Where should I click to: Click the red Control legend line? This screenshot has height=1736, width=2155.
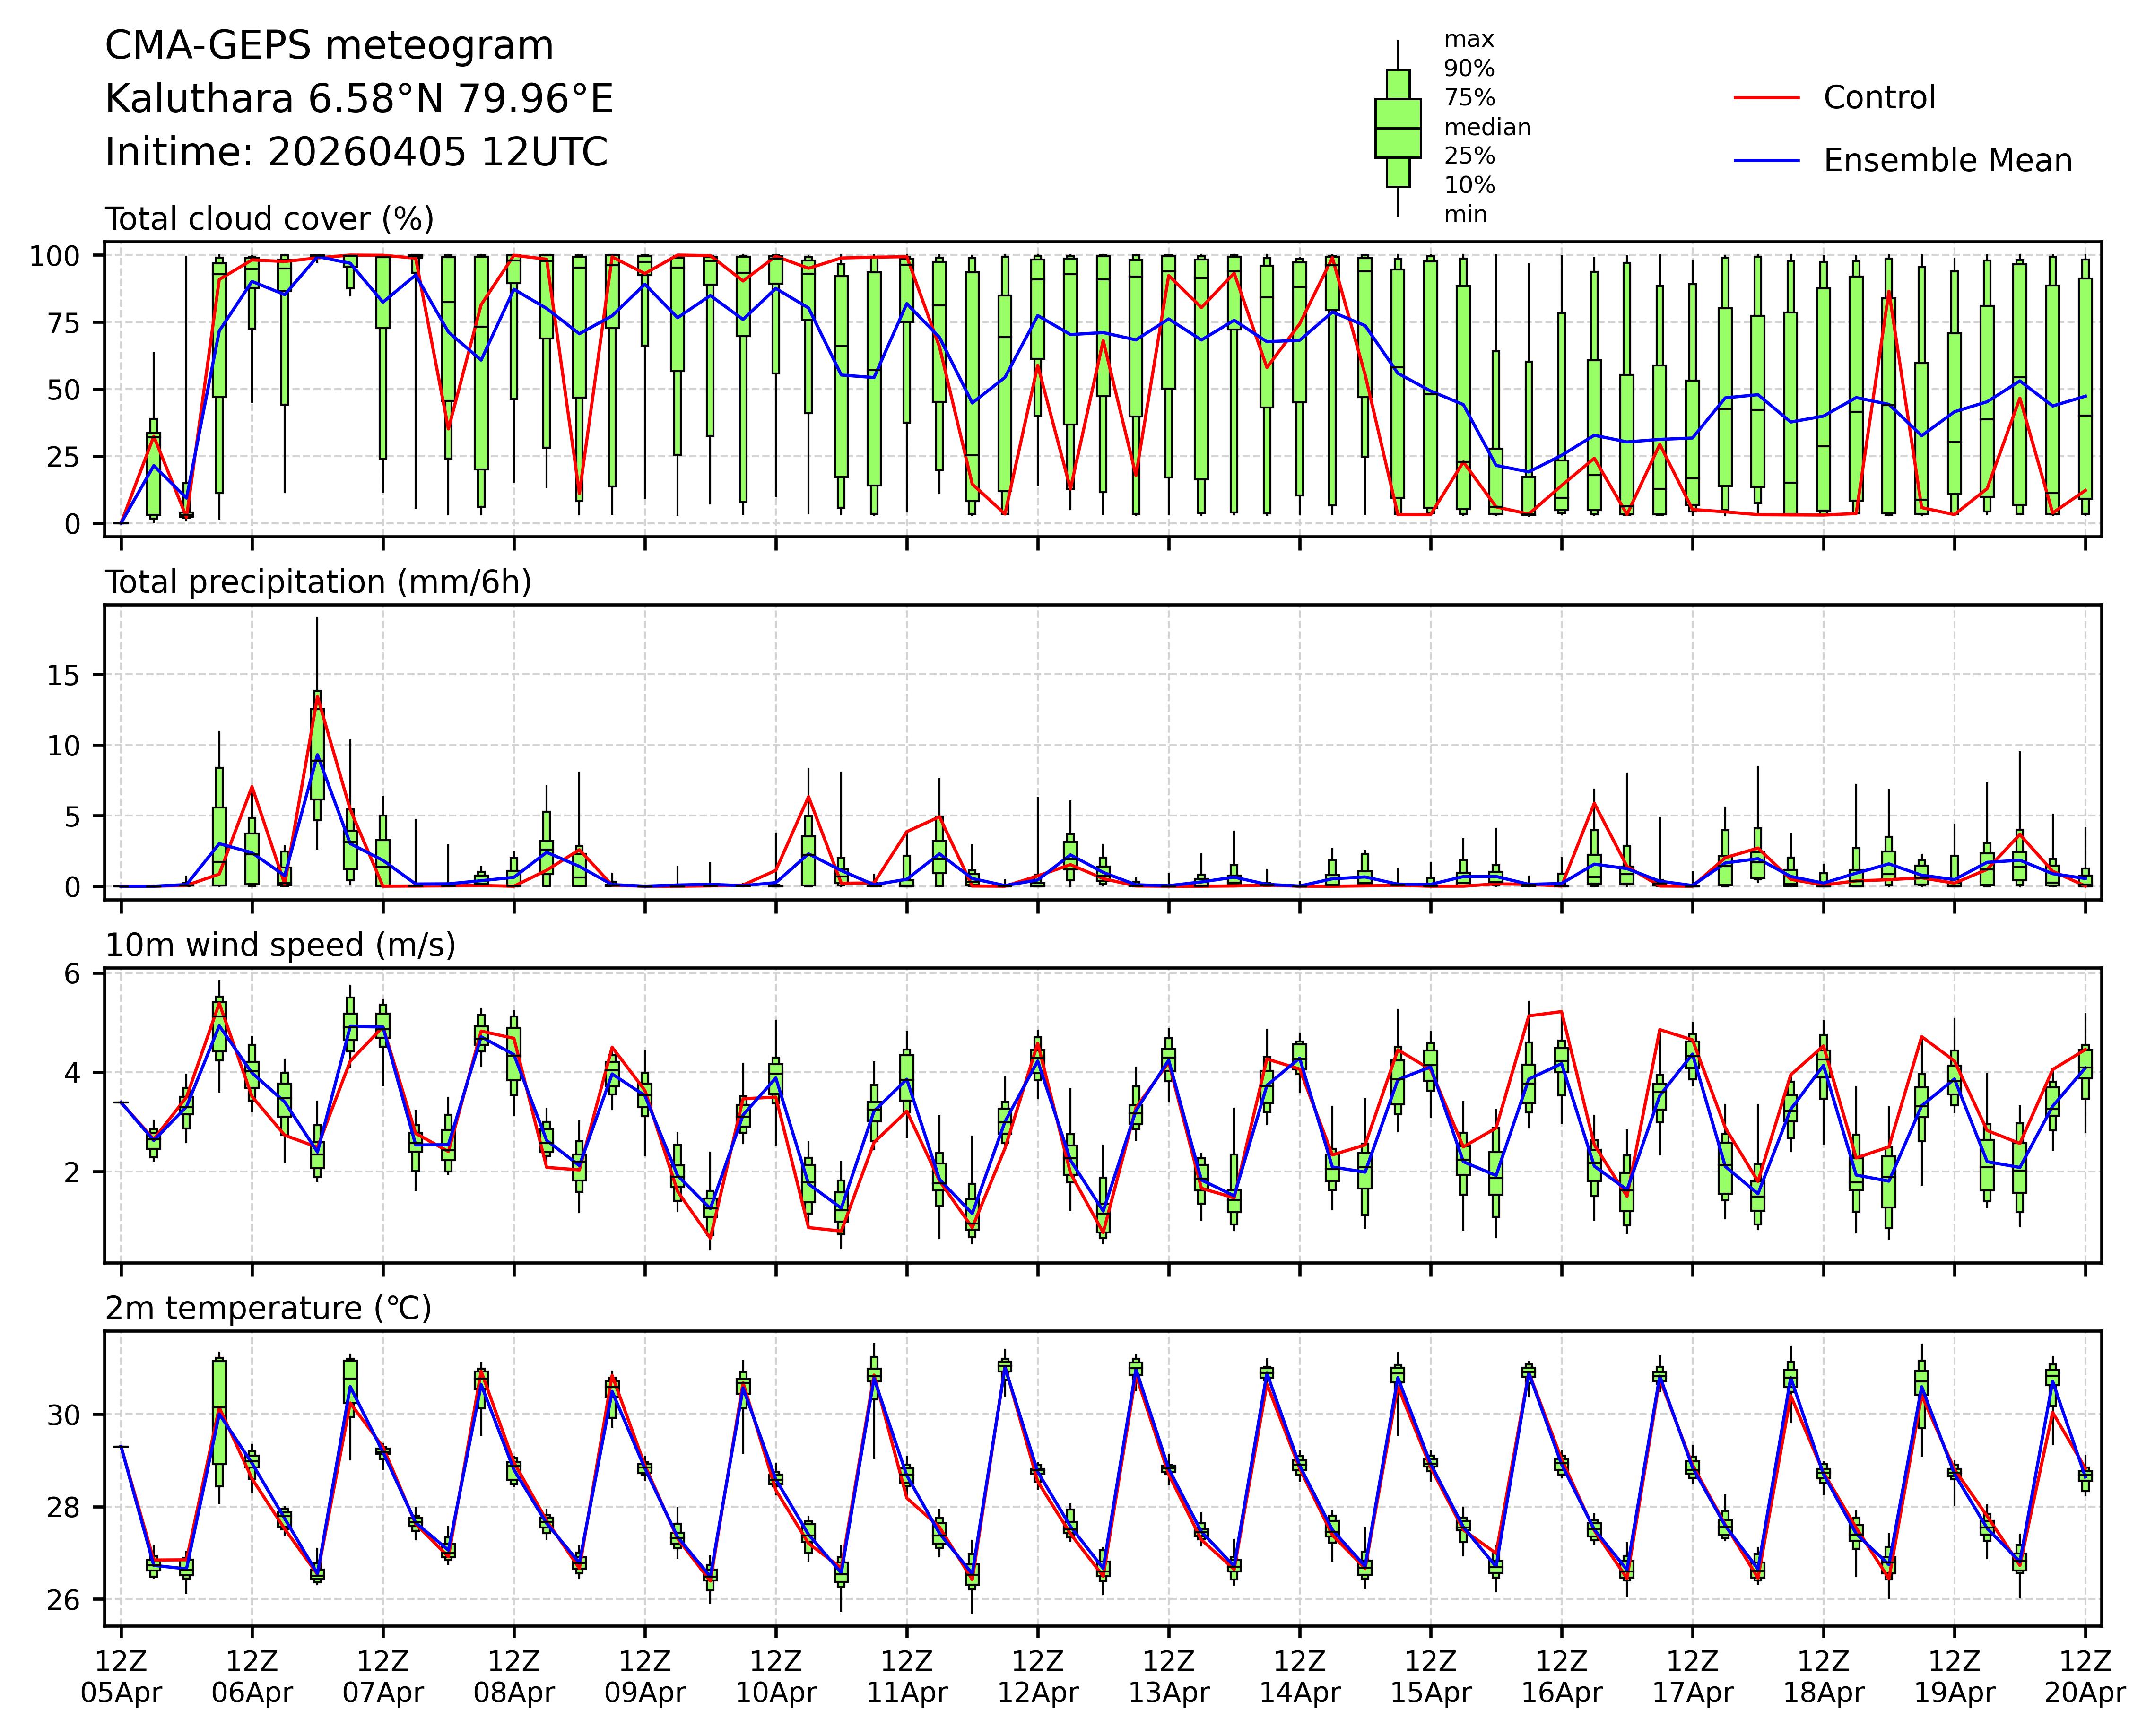(1766, 98)
